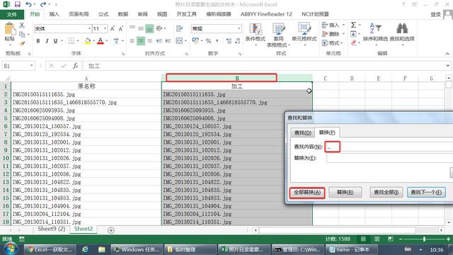Move the zoom slider handle

click(x=424, y=239)
